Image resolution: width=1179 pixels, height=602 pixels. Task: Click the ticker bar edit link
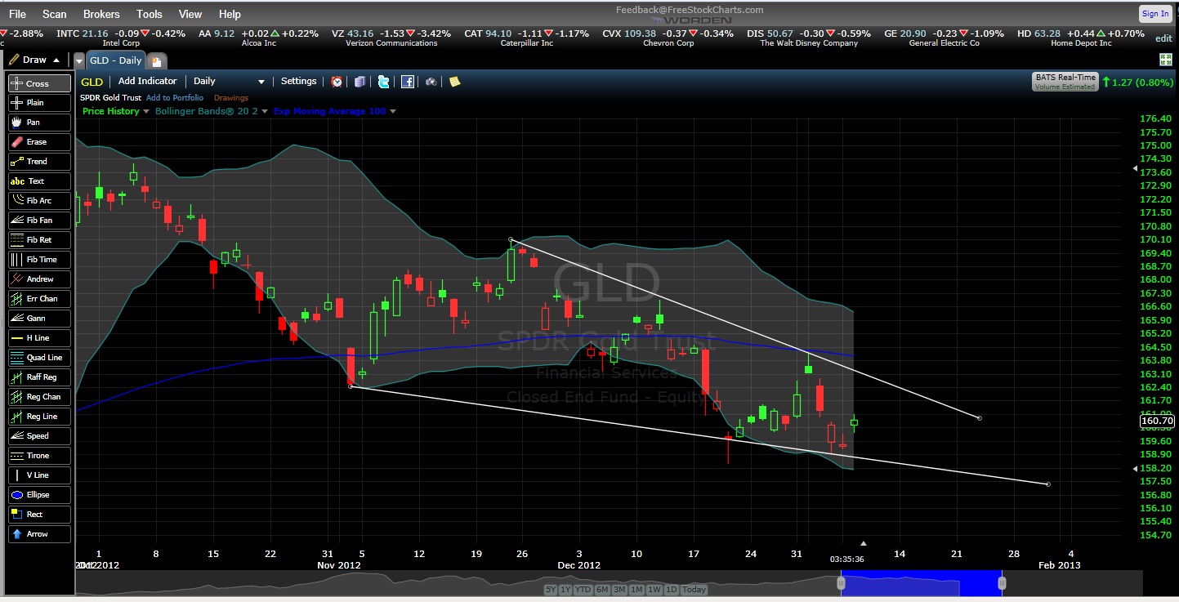click(1163, 38)
